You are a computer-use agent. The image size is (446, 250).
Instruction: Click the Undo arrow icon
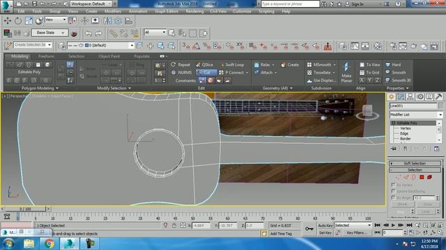89,33
